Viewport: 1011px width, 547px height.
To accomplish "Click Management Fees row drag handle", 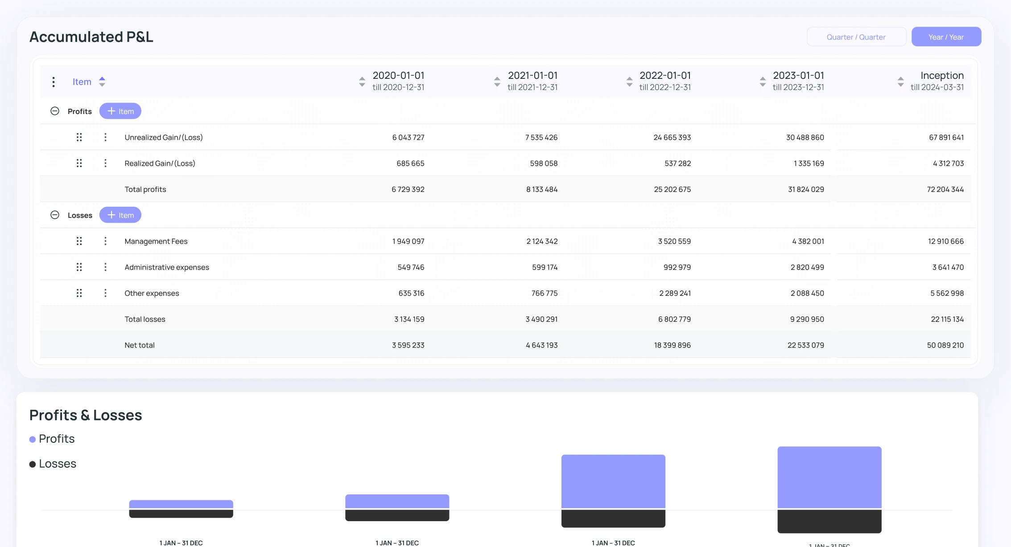I will 79,241.
